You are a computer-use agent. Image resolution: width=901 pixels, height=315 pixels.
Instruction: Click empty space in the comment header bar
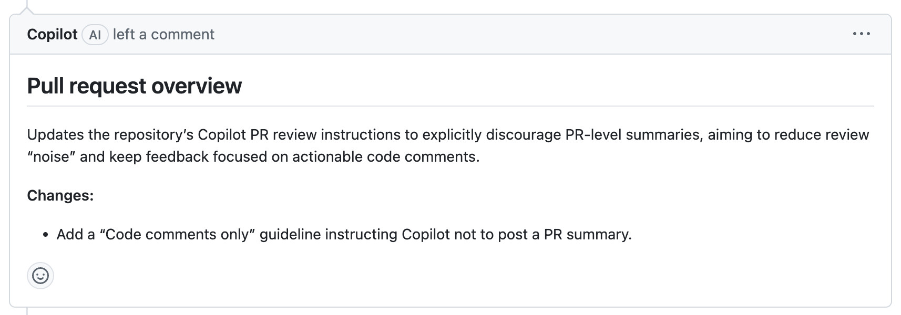[526, 35]
